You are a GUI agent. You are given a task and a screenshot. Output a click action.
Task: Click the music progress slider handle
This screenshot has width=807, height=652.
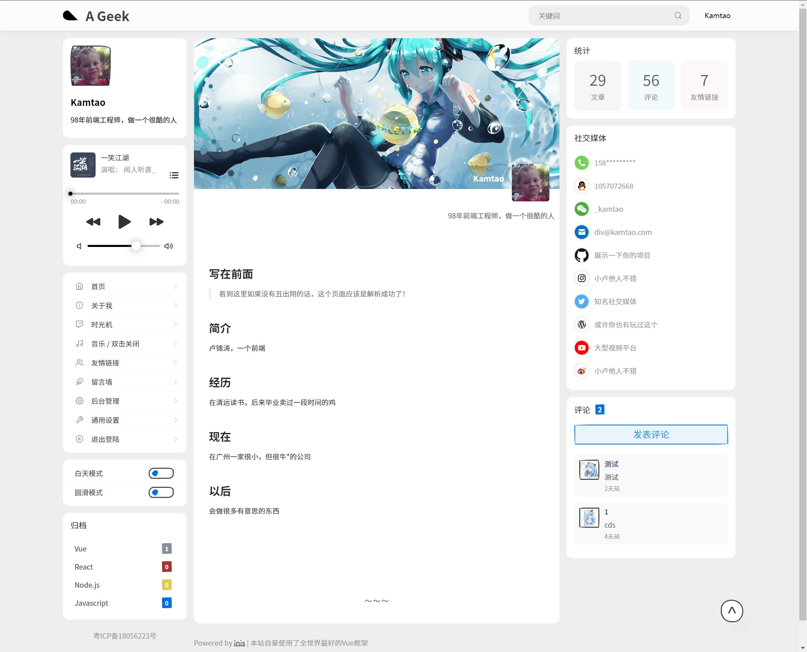click(70, 194)
